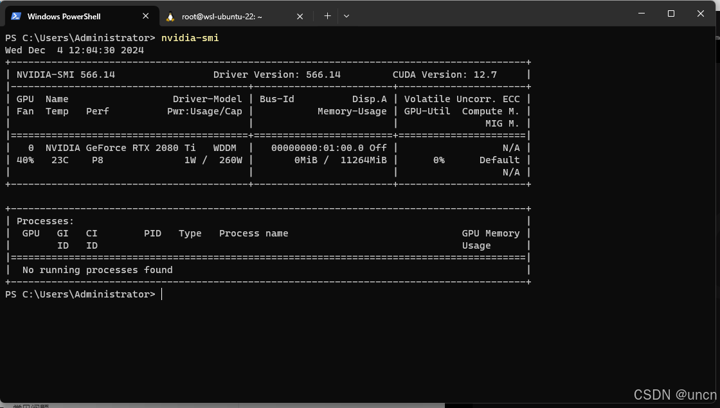Click the Pwr:Usage/Cap column header
The height and width of the screenshot is (408, 720).
(x=204, y=112)
